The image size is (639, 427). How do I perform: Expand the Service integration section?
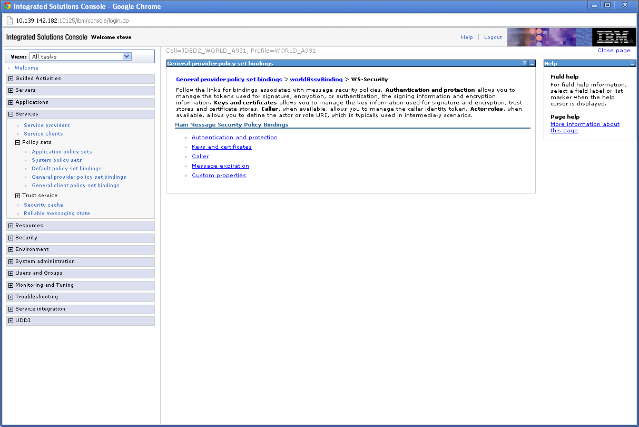(x=11, y=309)
